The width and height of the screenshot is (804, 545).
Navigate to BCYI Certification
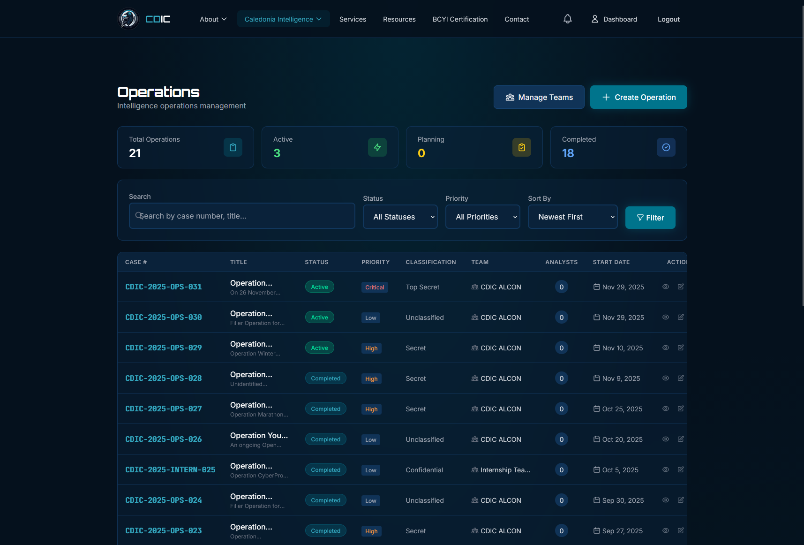(x=460, y=19)
